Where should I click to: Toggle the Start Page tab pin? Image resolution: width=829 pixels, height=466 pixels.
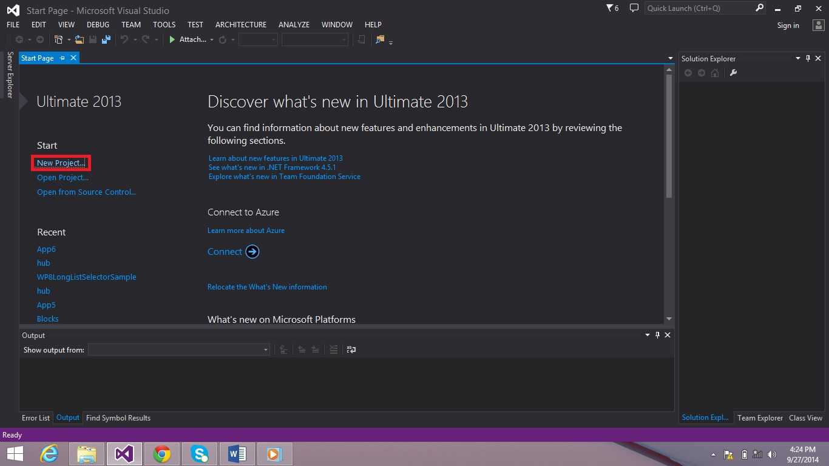[63, 58]
